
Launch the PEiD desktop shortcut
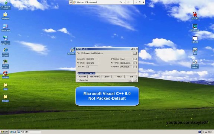[195, 51]
